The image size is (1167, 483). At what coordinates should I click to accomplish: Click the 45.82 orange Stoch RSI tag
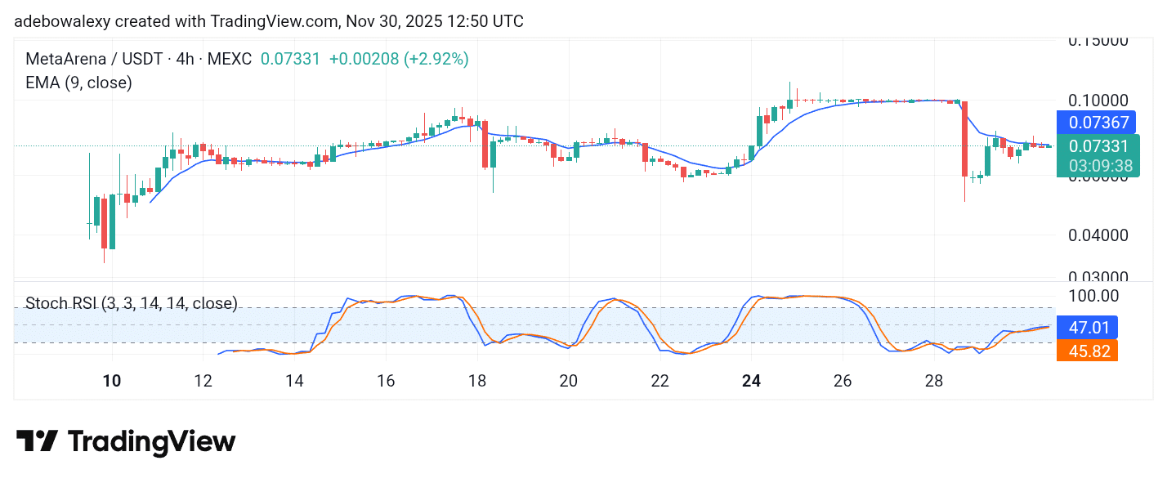point(1087,351)
